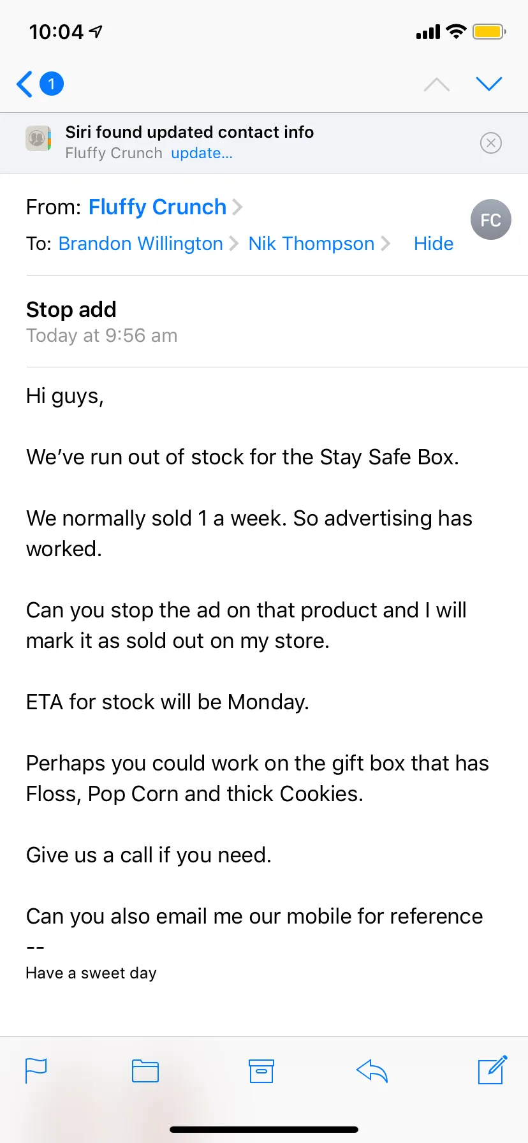
Task: Tap the Siri contacts suggestion icon
Action: (x=38, y=138)
